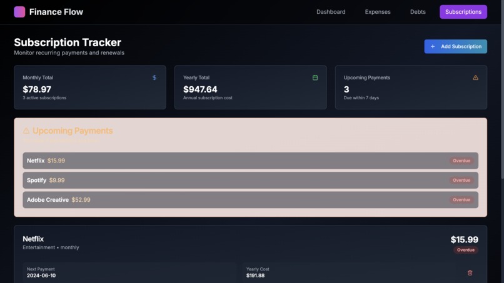Image resolution: width=504 pixels, height=283 pixels.
Task: Click the Netflix card title
Action: (x=33, y=239)
